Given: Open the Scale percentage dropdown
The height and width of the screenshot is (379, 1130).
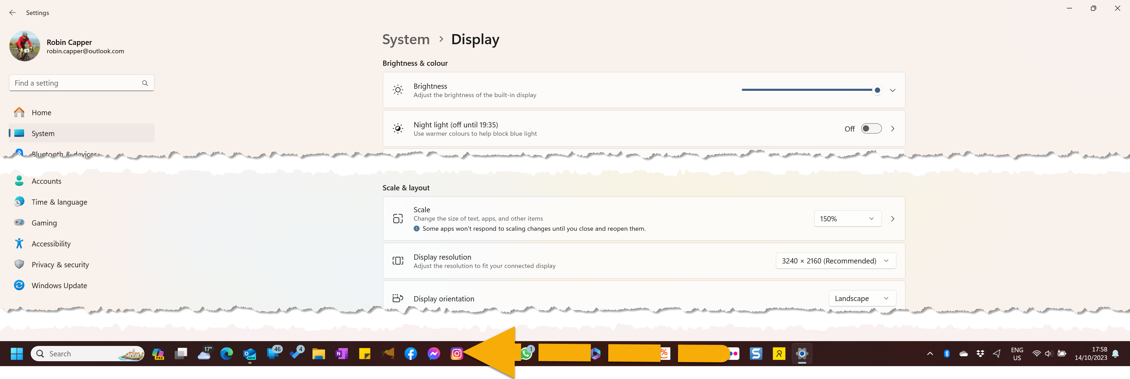Looking at the screenshot, I should pos(847,219).
